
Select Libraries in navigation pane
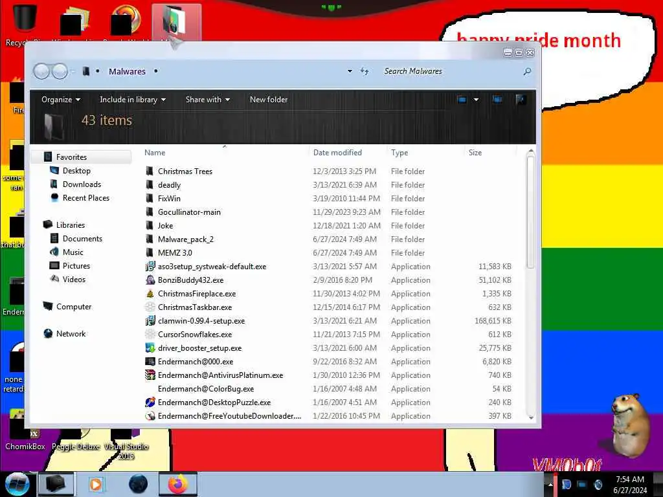coord(70,225)
